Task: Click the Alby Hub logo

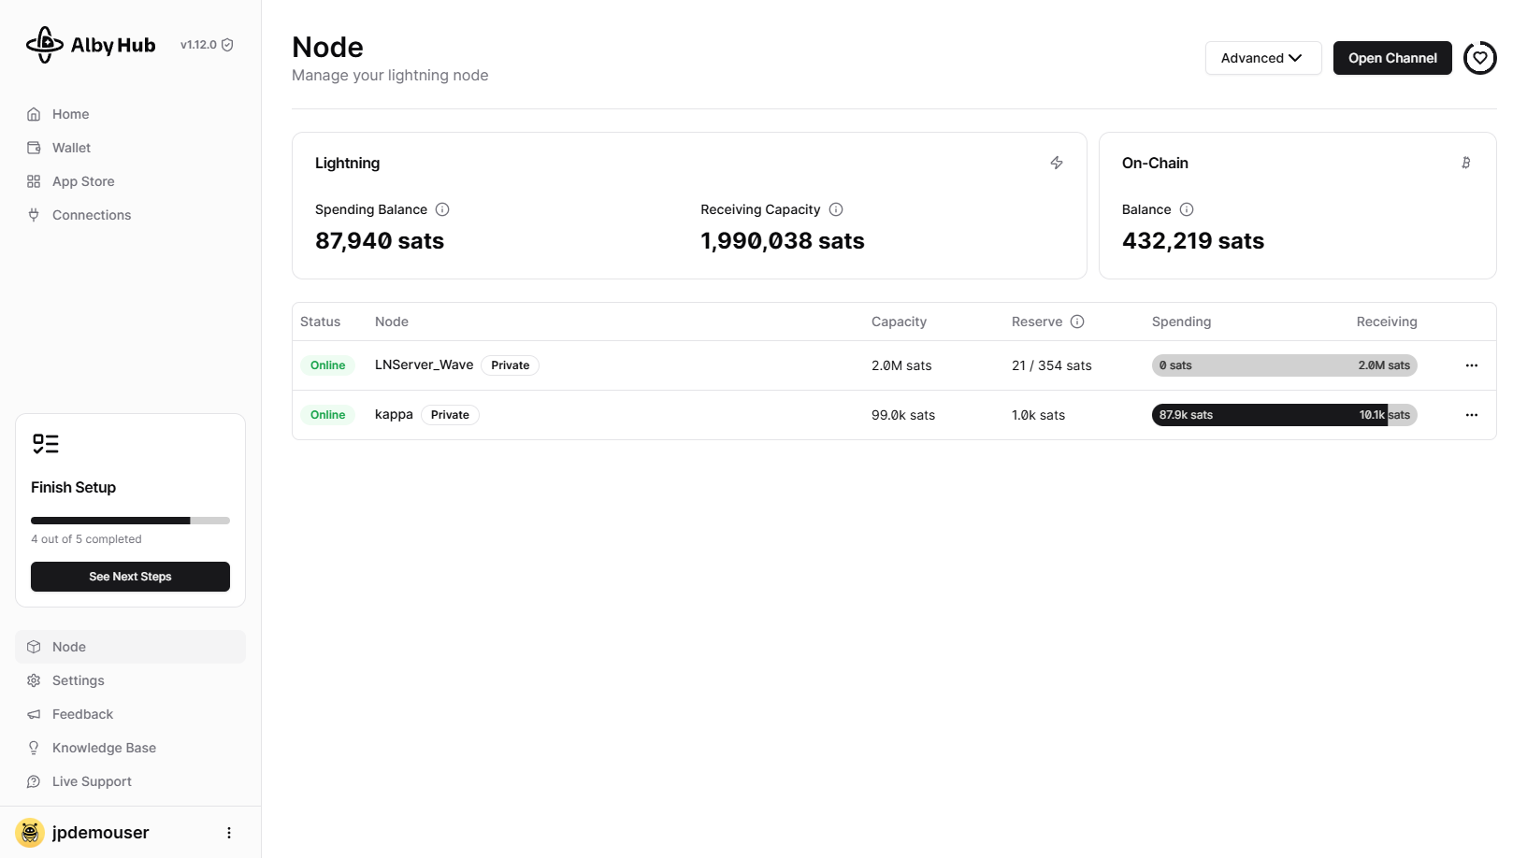Action: point(91,45)
